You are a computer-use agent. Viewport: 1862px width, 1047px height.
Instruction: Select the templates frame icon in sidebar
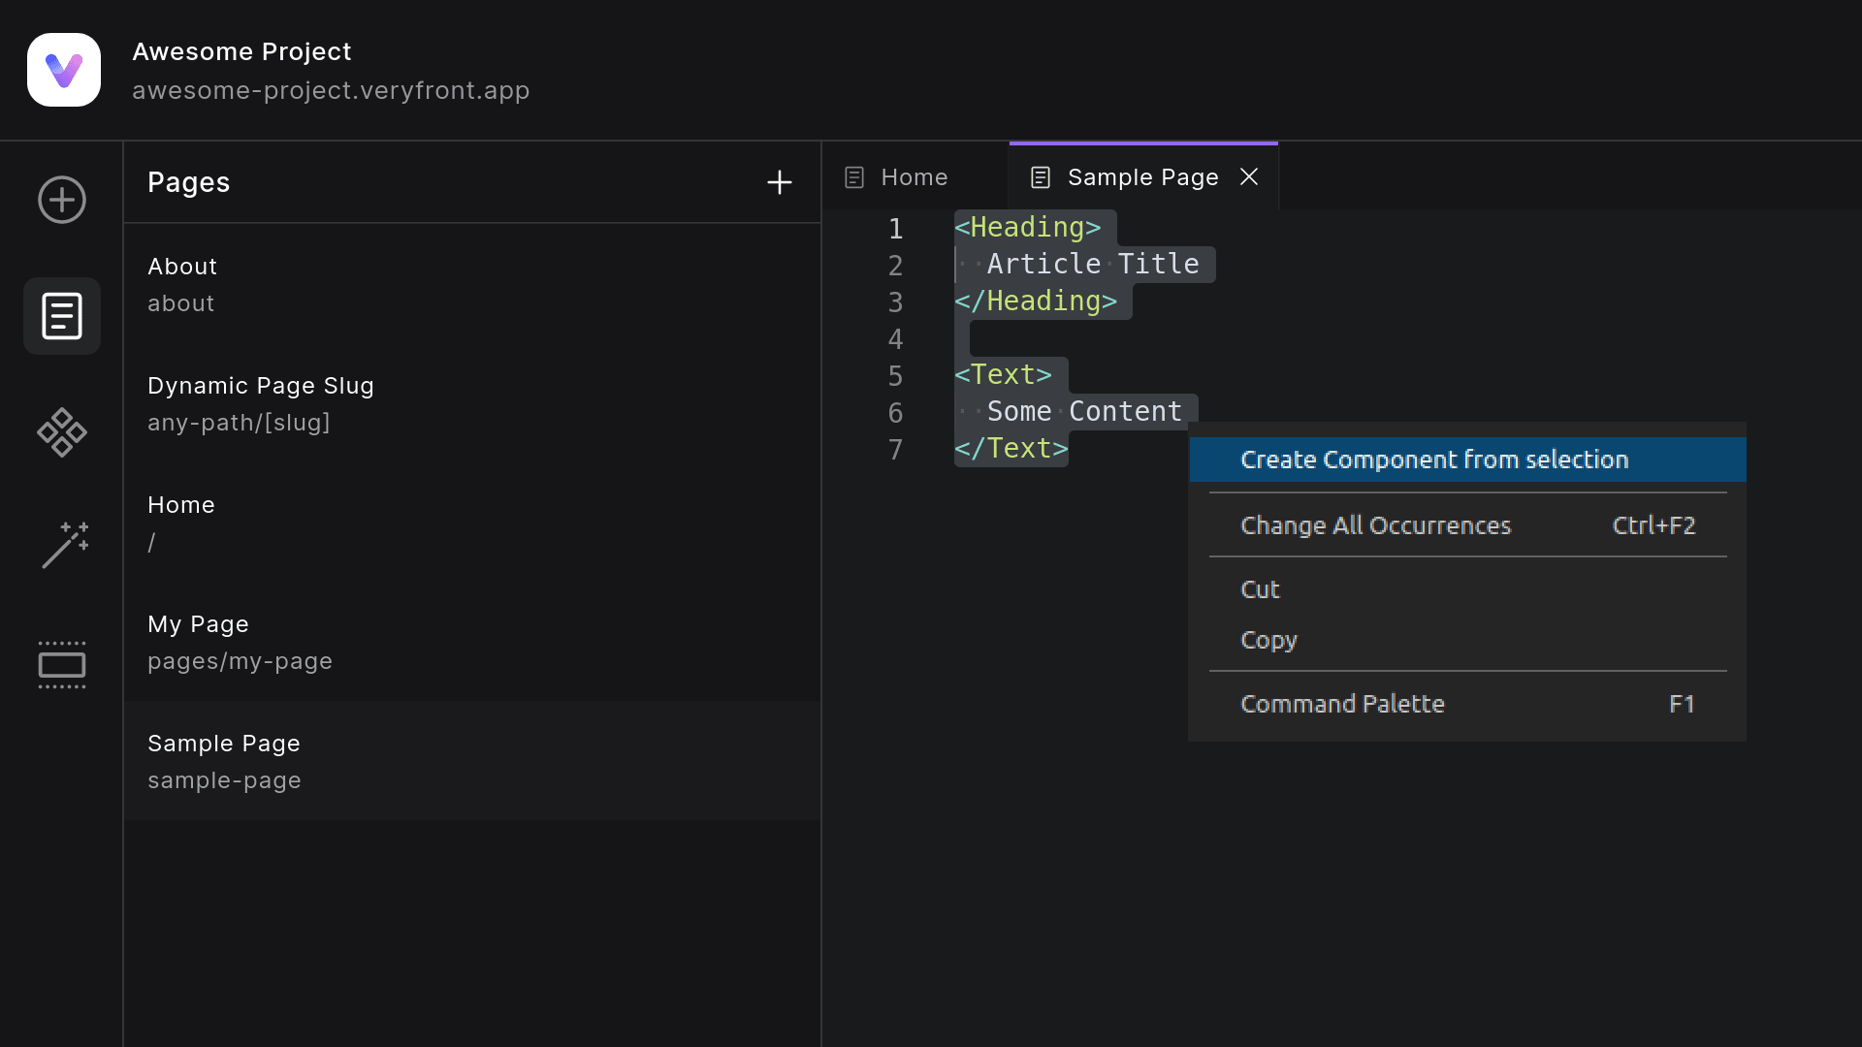pos(61,665)
